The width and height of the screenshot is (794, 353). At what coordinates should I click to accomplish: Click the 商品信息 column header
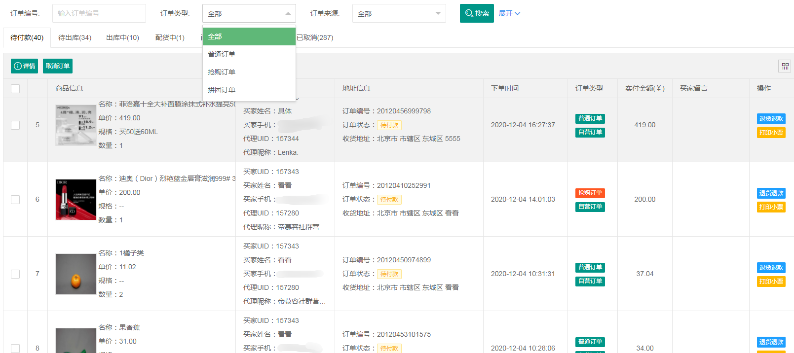[x=69, y=88]
